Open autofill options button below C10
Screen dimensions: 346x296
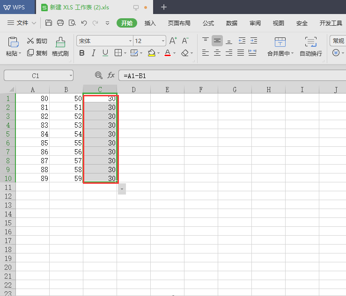[x=122, y=189]
